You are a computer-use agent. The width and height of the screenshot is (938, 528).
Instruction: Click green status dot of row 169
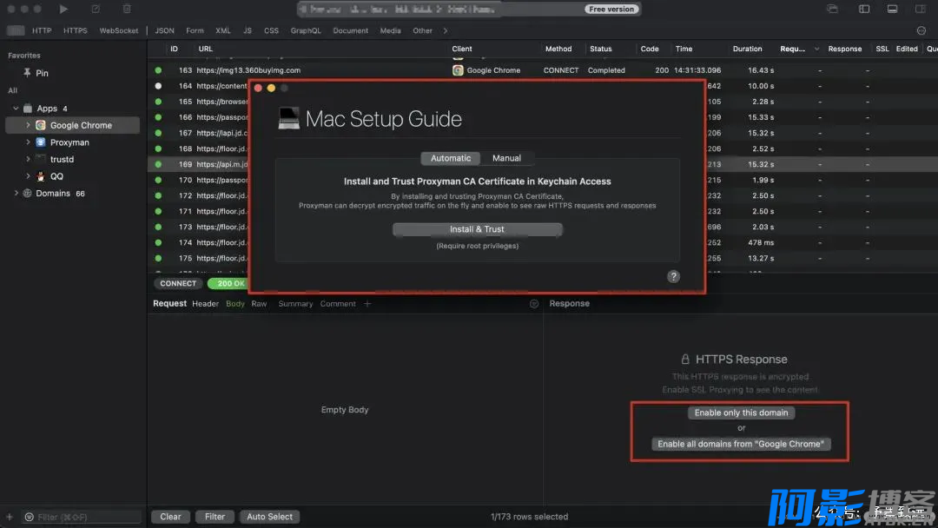pos(158,164)
